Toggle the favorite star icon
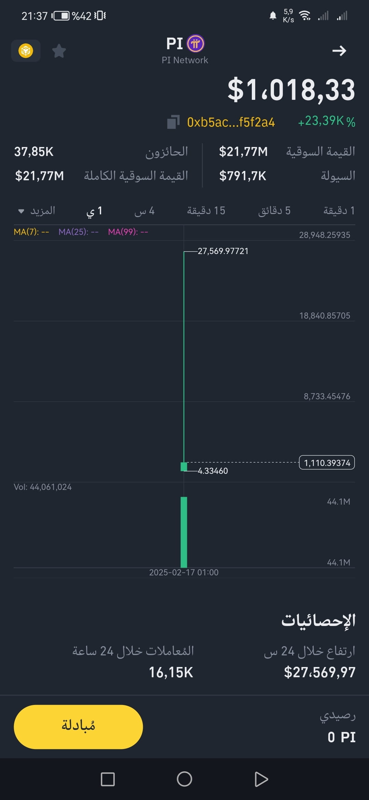Viewport: 369px width, 800px height. coord(59,51)
